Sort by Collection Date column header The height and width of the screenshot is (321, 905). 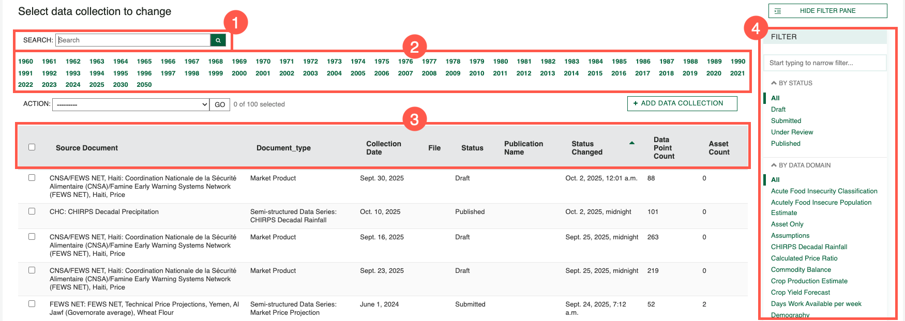tap(383, 148)
